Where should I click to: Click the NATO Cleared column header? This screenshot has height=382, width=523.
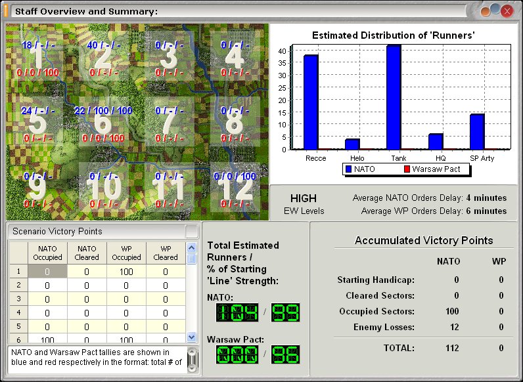click(x=87, y=253)
